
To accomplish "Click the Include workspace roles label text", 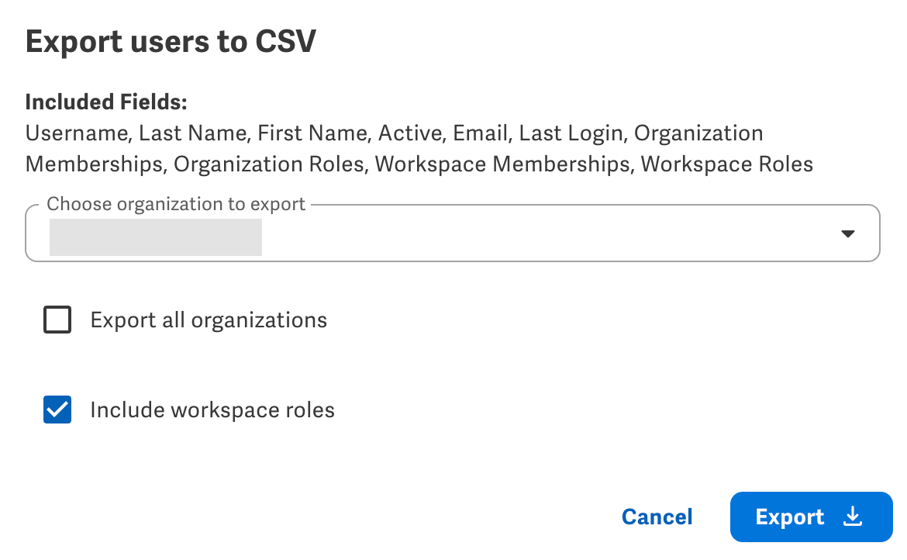I will coord(212,410).
